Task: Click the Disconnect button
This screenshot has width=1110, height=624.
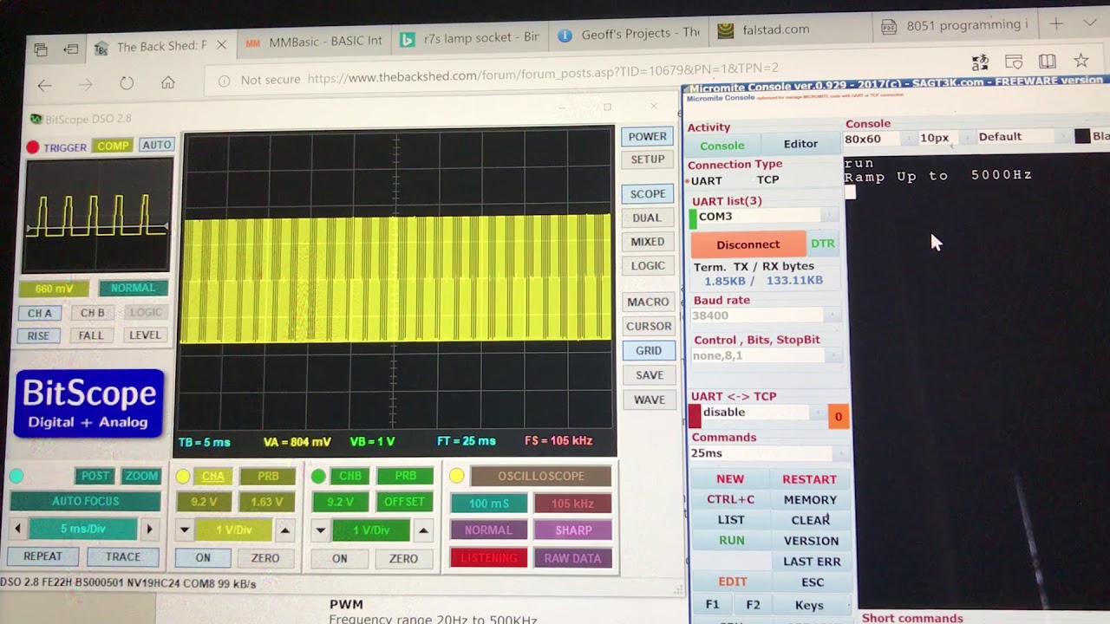Action: point(748,244)
